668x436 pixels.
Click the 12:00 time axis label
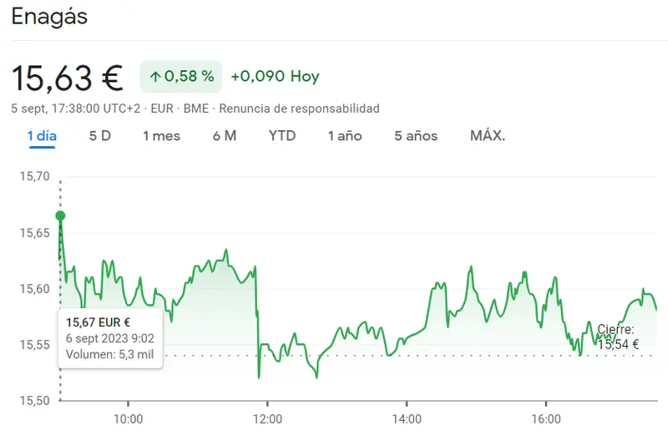(x=267, y=419)
